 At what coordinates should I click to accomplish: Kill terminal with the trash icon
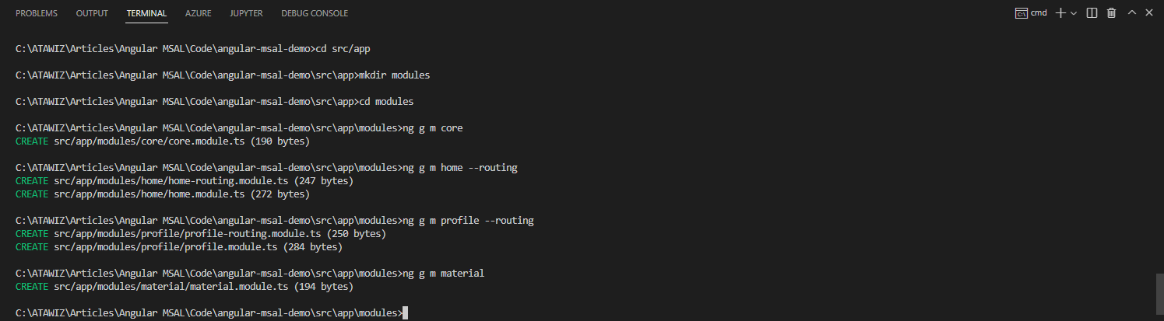(x=1112, y=13)
